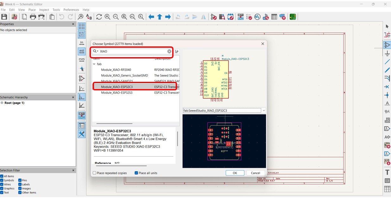Uncheck Place all units checkbox
This screenshot has height=200, width=391.
click(x=136, y=173)
